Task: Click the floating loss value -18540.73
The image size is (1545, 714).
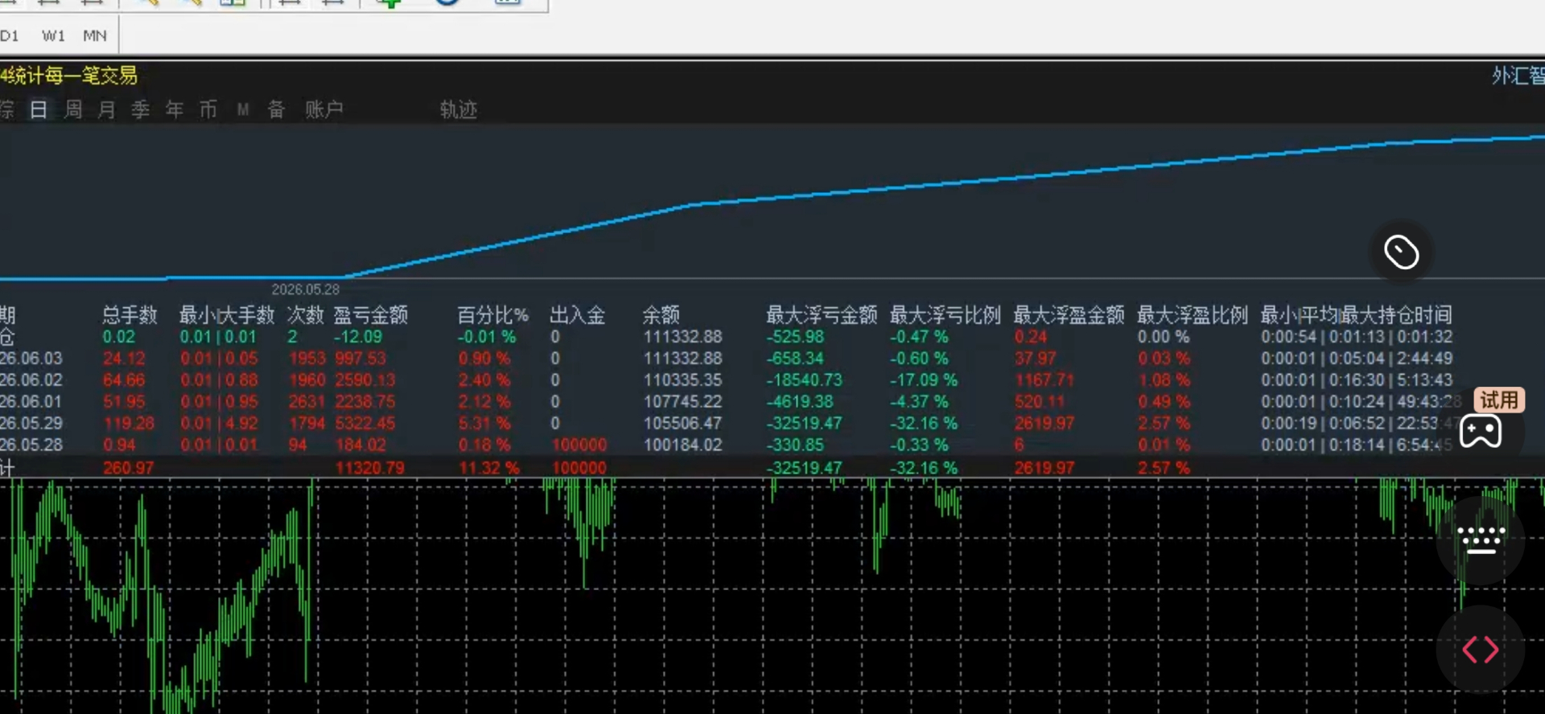Action: pos(804,380)
